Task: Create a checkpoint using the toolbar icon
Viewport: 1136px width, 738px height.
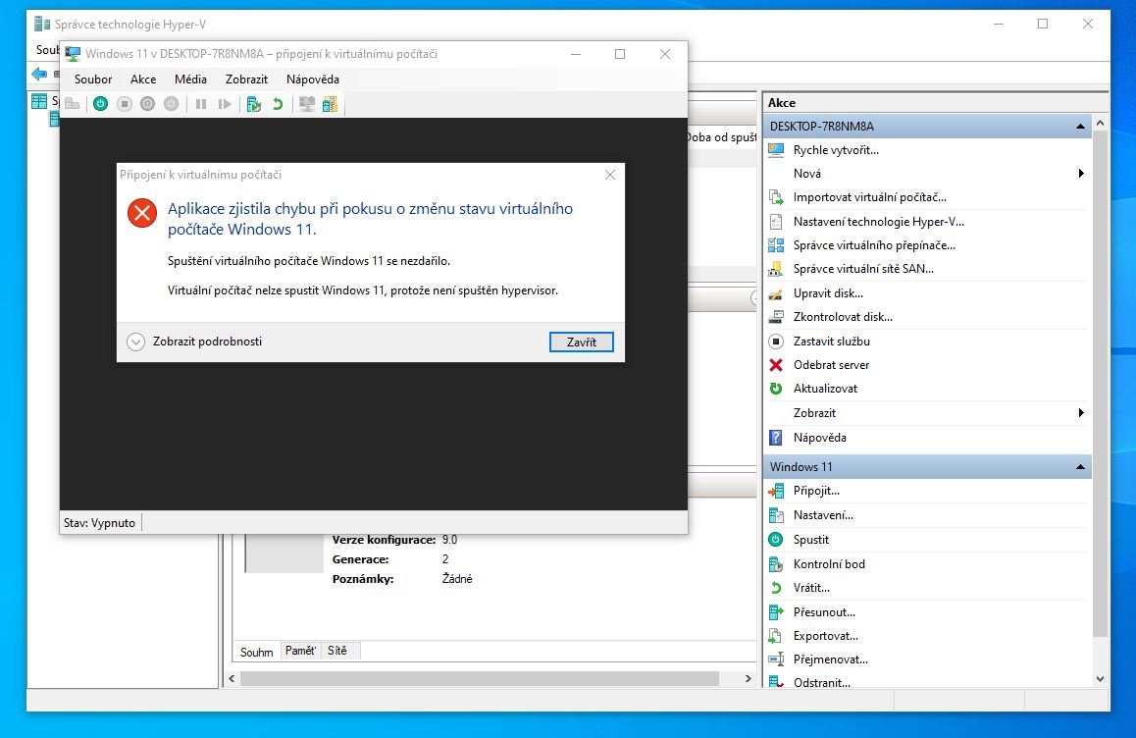Action: pyautogui.click(x=253, y=104)
